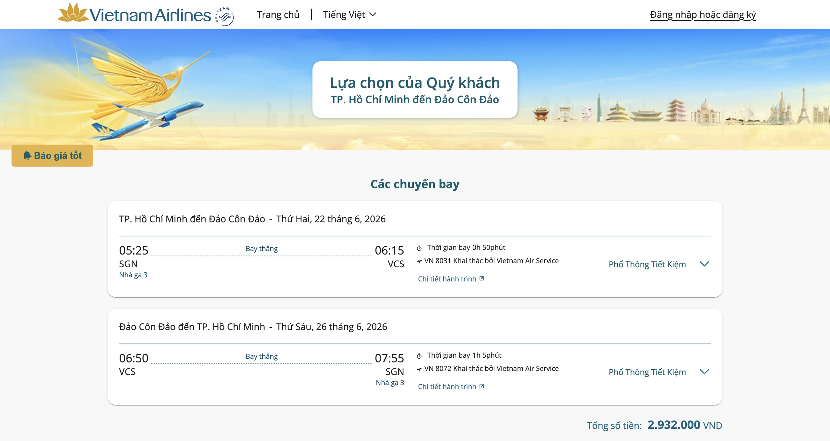Click Bay thẳng label on return flight
The width and height of the screenshot is (830, 441).
click(262, 356)
